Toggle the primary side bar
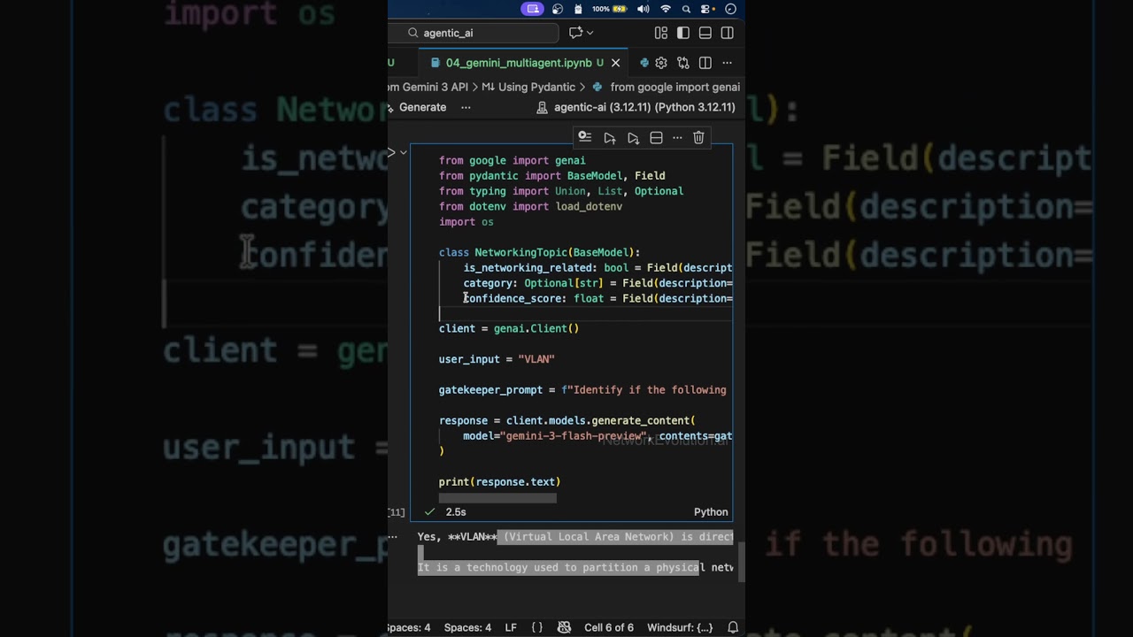This screenshot has height=637, width=1133. [x=683, y=33]
